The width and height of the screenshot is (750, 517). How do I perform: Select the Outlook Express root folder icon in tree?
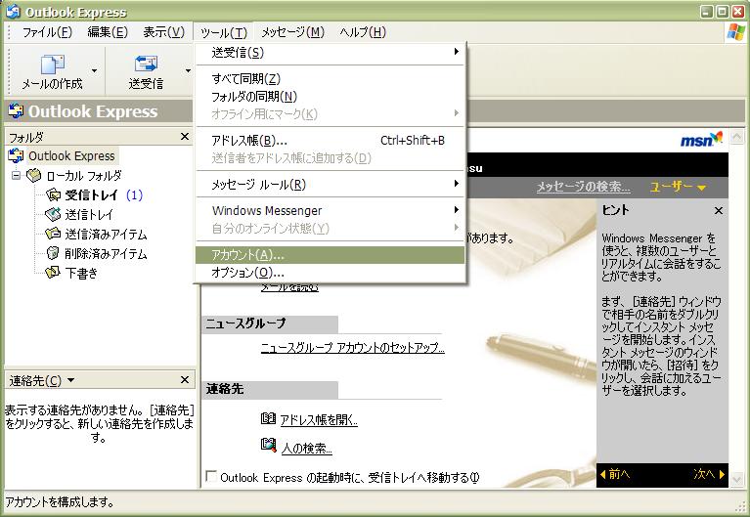[x=16, y=156]
